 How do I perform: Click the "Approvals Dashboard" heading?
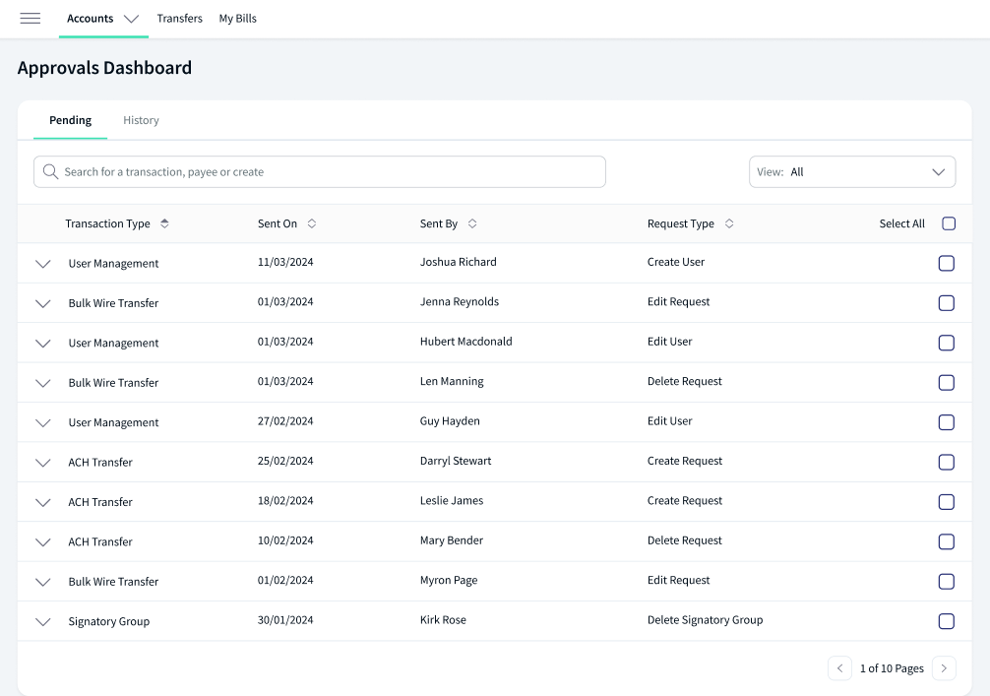coord(105,68)
